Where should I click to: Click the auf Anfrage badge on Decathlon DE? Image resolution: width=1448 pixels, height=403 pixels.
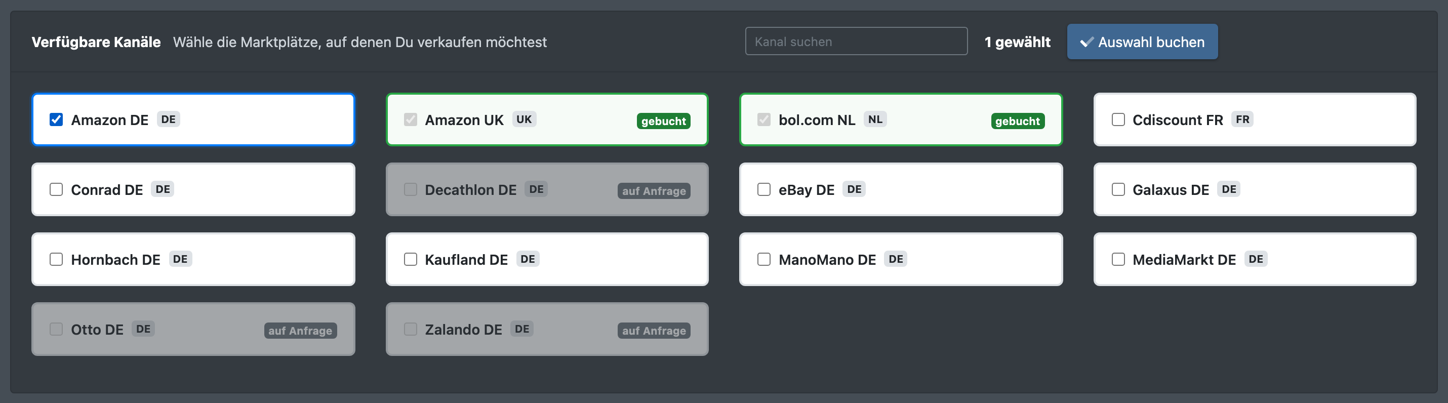pyautogui.click(x=654, y=191)
